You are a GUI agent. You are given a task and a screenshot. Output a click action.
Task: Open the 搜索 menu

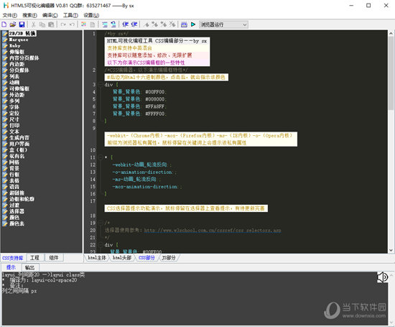29,15
